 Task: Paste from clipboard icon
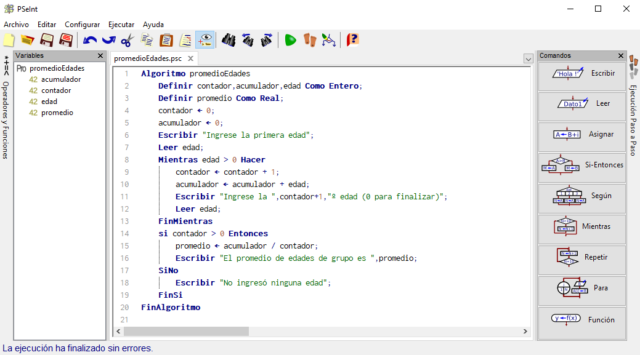(166, 40)
